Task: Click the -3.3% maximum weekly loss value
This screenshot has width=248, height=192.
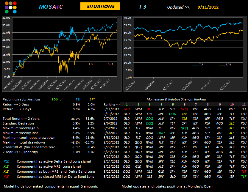Action: (76, 133)
